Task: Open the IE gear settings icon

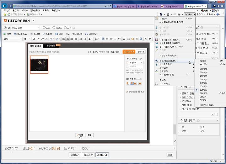Action: (x=222, y=6)
